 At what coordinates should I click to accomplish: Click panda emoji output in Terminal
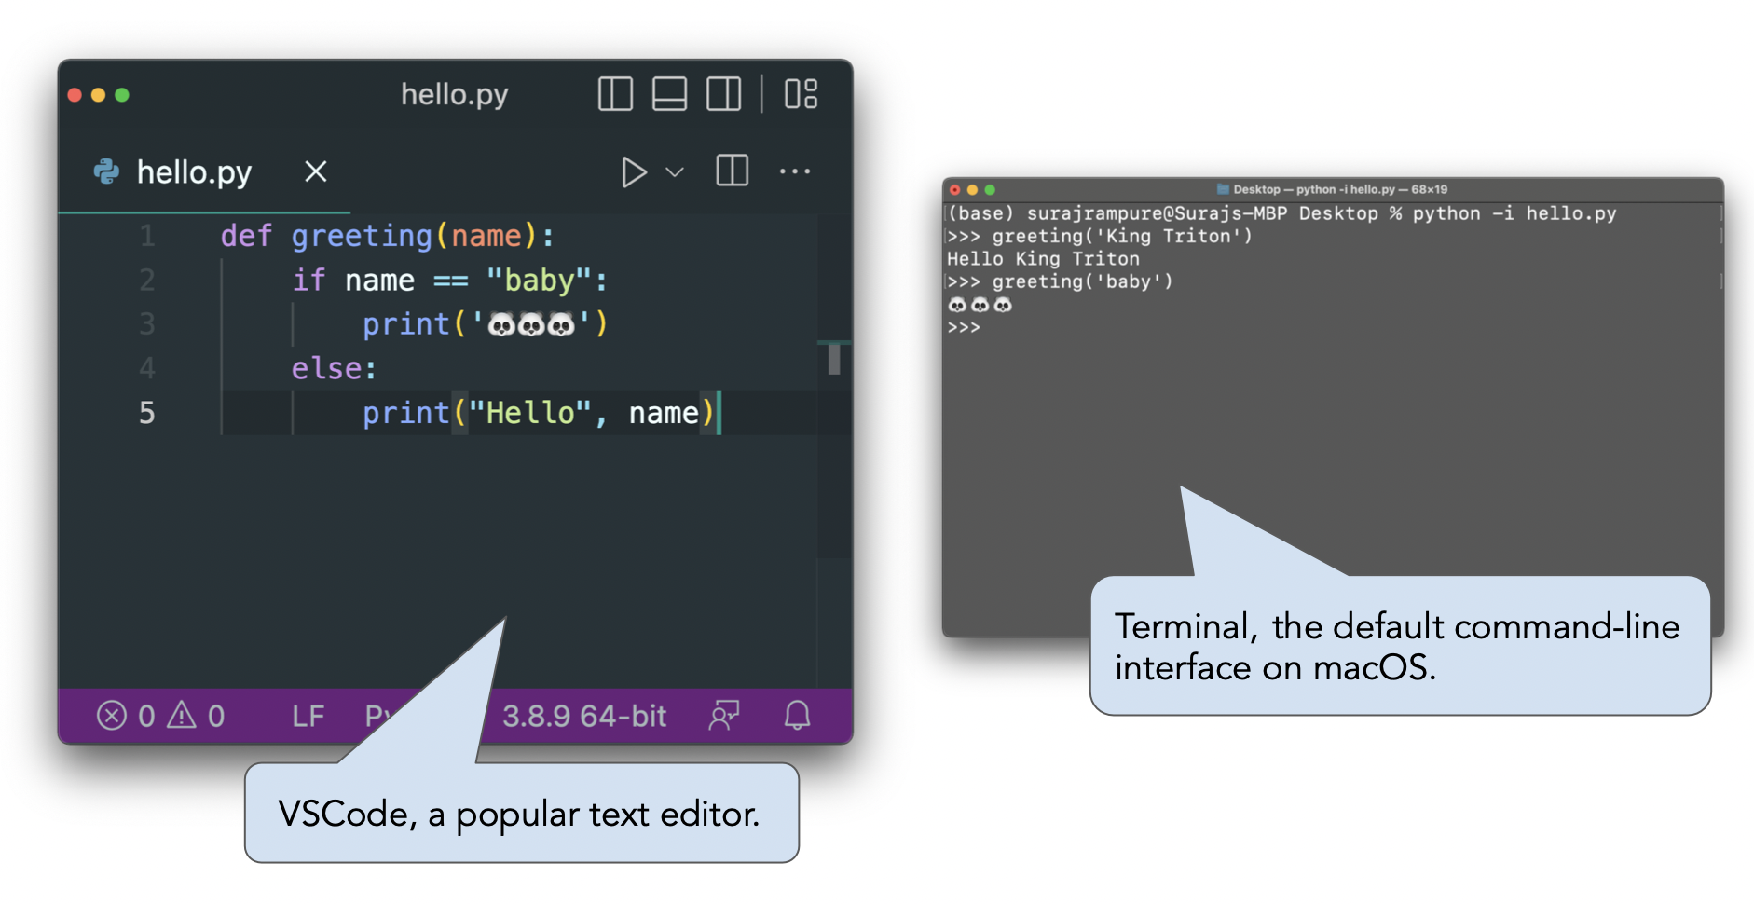coord(980,305)
